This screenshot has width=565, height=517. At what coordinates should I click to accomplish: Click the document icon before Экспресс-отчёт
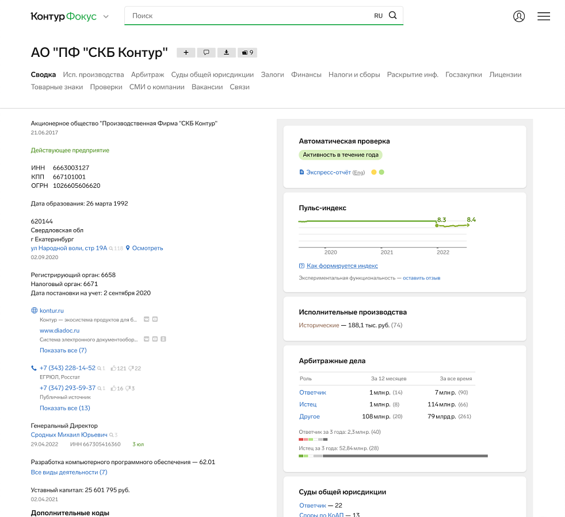(x=301, y=172)
